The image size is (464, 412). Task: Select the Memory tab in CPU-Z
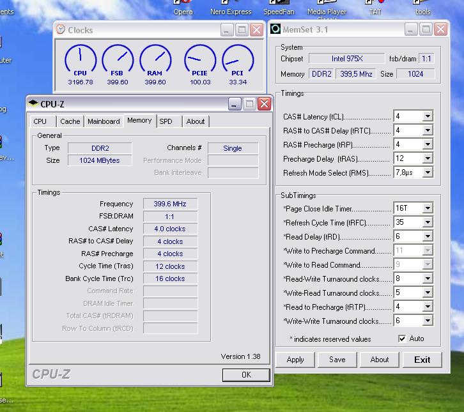139,120
